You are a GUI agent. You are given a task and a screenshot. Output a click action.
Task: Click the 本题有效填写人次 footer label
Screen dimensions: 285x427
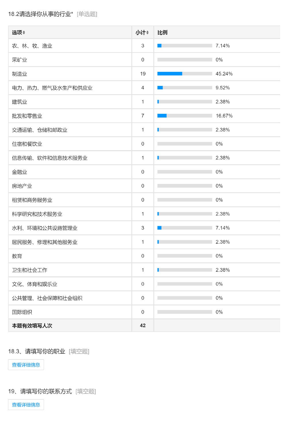[x=32, y=326]
